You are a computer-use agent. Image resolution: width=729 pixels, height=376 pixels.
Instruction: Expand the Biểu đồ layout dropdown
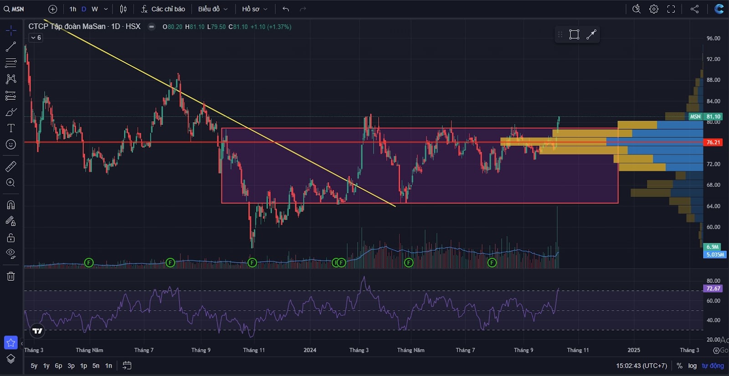(213, 9)
